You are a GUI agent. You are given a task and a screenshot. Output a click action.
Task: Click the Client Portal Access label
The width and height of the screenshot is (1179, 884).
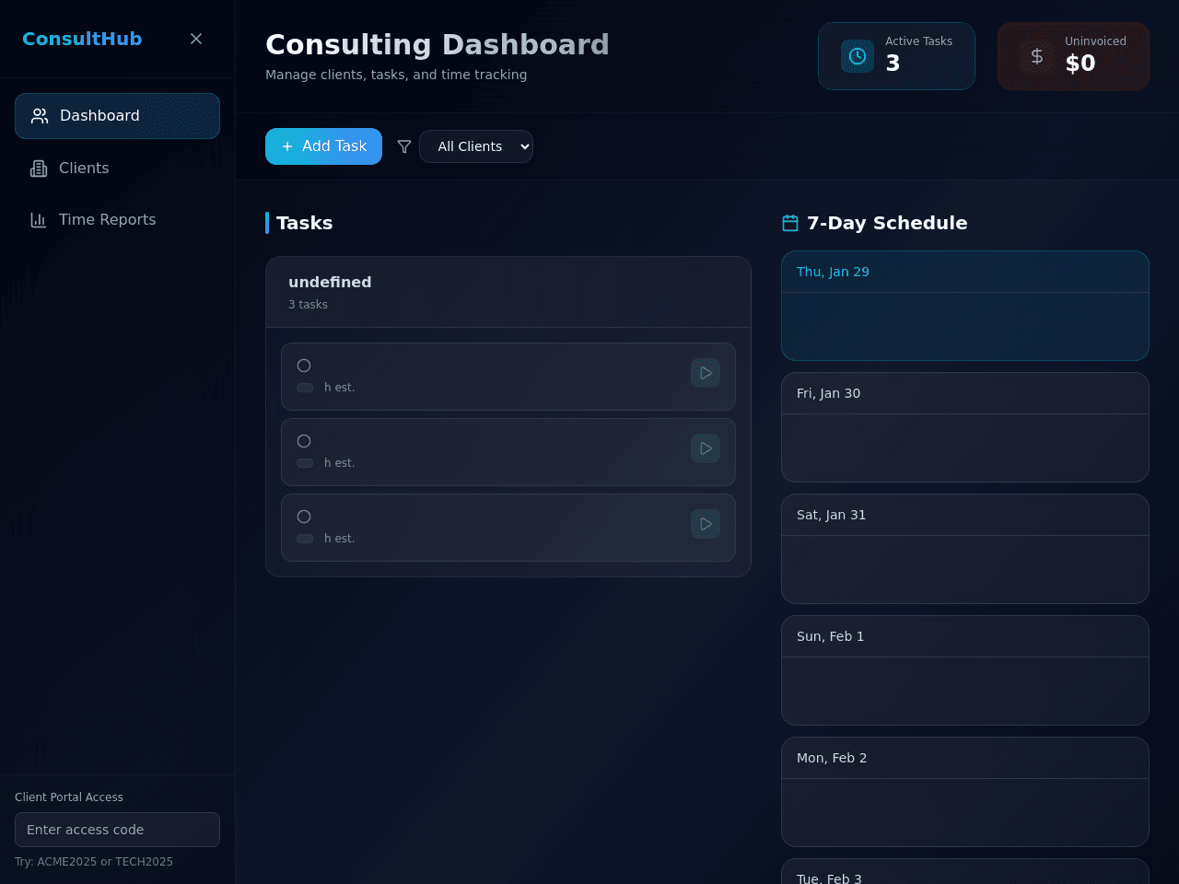[x=69, y=797]
